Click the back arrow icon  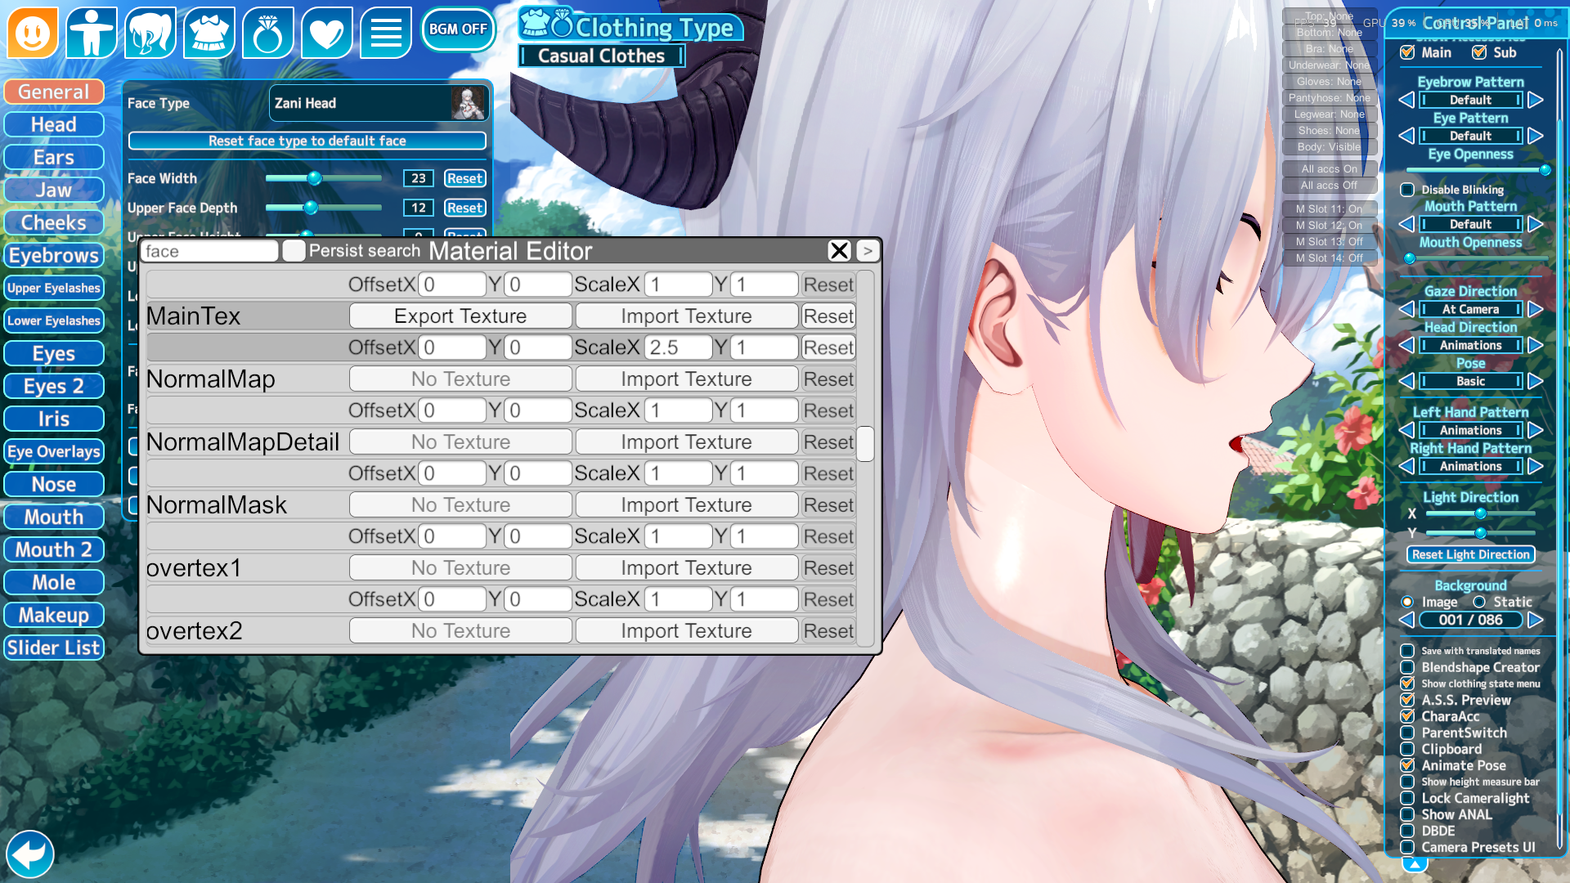[x=30, y=854]
